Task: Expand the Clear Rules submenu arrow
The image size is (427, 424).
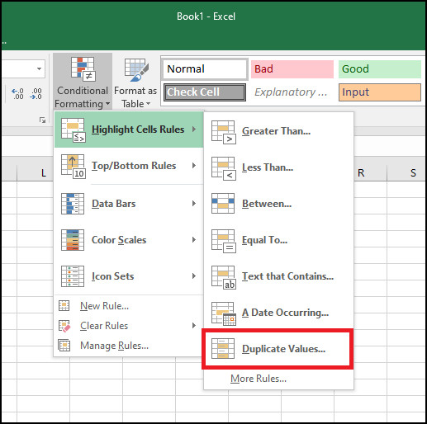Action: (x=194, y=326)
